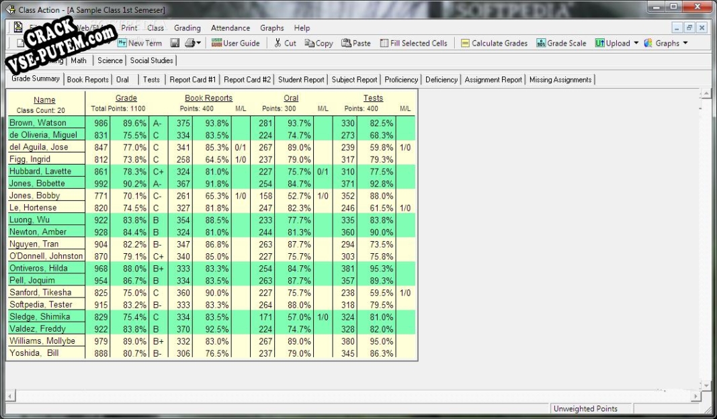Click the vertical scrollbar up arrow
The height and width of the screenshot is (419, 717).
coord(706,94)
